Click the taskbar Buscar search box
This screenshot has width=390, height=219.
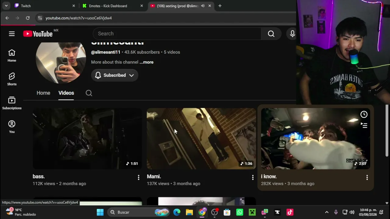pyautogui.click(x=139, y=212)
